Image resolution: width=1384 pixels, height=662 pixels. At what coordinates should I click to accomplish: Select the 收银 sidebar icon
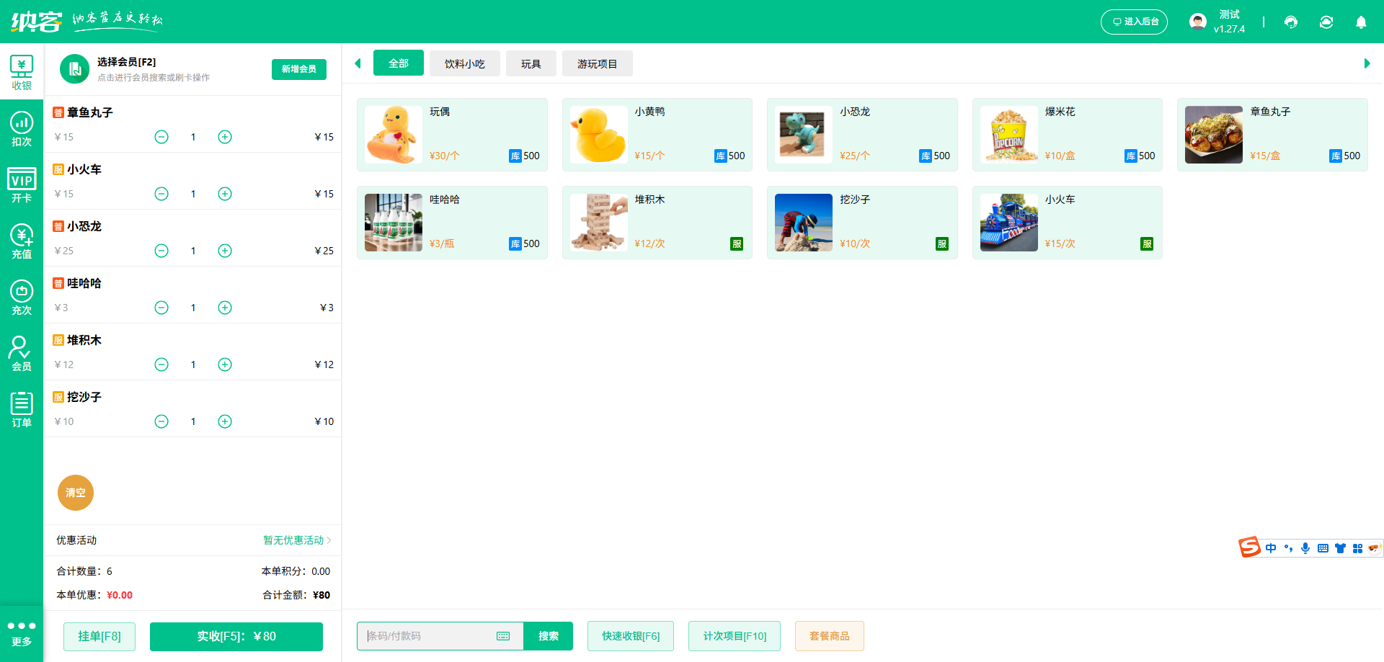point(22,70)
